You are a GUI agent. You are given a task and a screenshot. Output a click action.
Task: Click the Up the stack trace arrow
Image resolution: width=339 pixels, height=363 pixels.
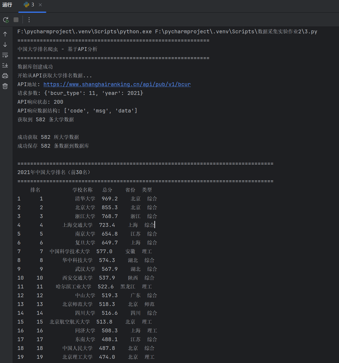coord(5,34)
